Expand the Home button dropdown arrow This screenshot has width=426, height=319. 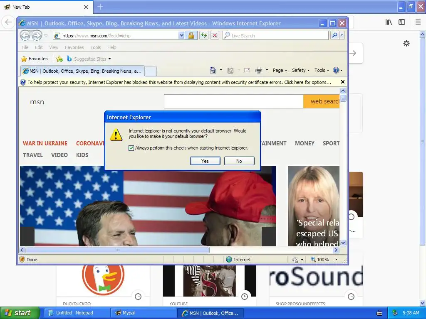tap(221, 70)
